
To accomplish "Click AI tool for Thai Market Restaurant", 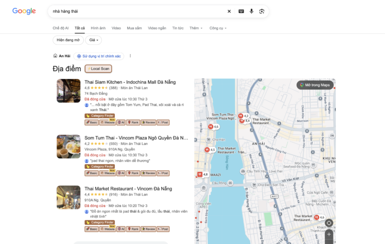I will click(x=121, y=229).
